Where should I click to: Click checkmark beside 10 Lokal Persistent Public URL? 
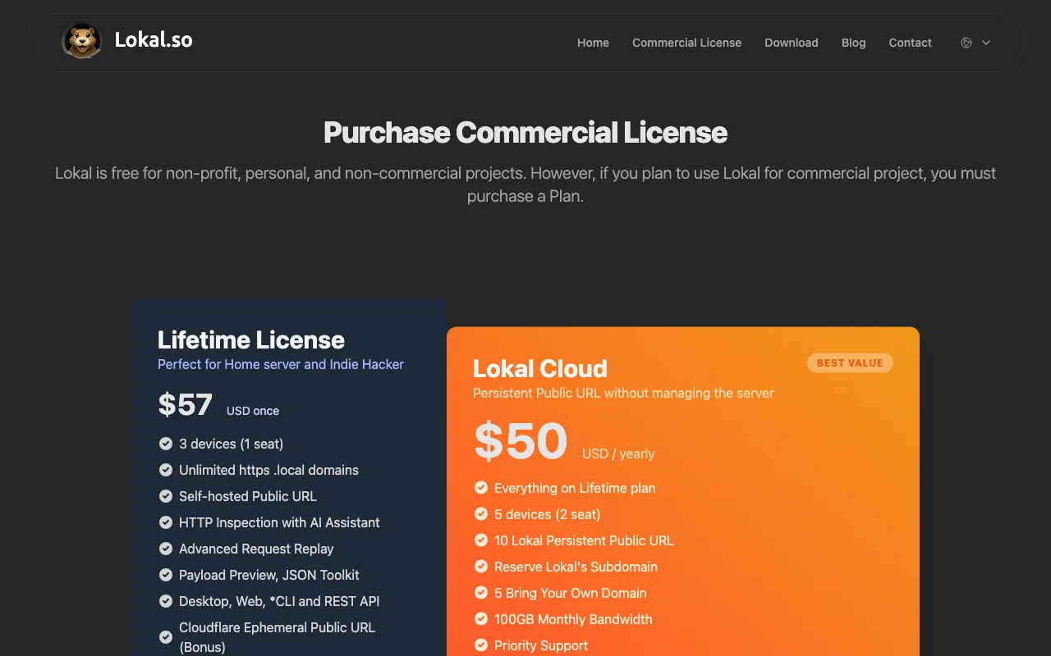481,540
